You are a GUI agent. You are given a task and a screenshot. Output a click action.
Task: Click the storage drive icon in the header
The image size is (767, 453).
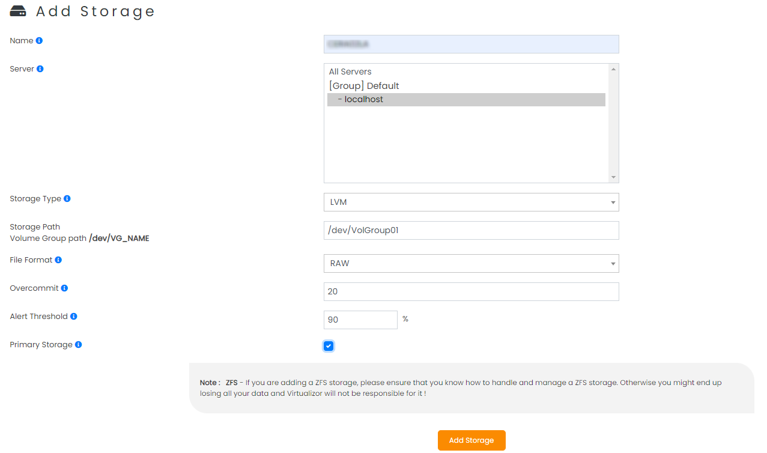pyautogui.click(x=17, y=11)
